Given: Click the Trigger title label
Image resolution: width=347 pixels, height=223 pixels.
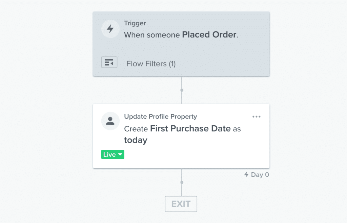Looking at the screenshot, I should [x=135, y=23].
